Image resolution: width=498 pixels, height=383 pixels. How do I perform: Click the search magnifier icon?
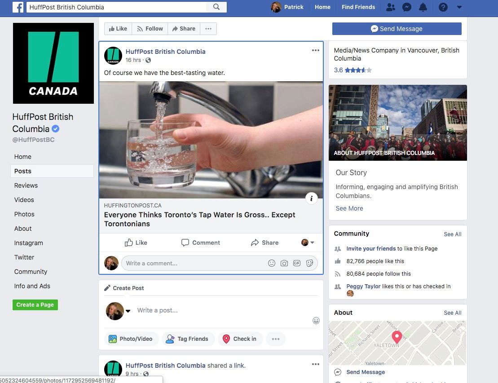[x=216, y=7]
